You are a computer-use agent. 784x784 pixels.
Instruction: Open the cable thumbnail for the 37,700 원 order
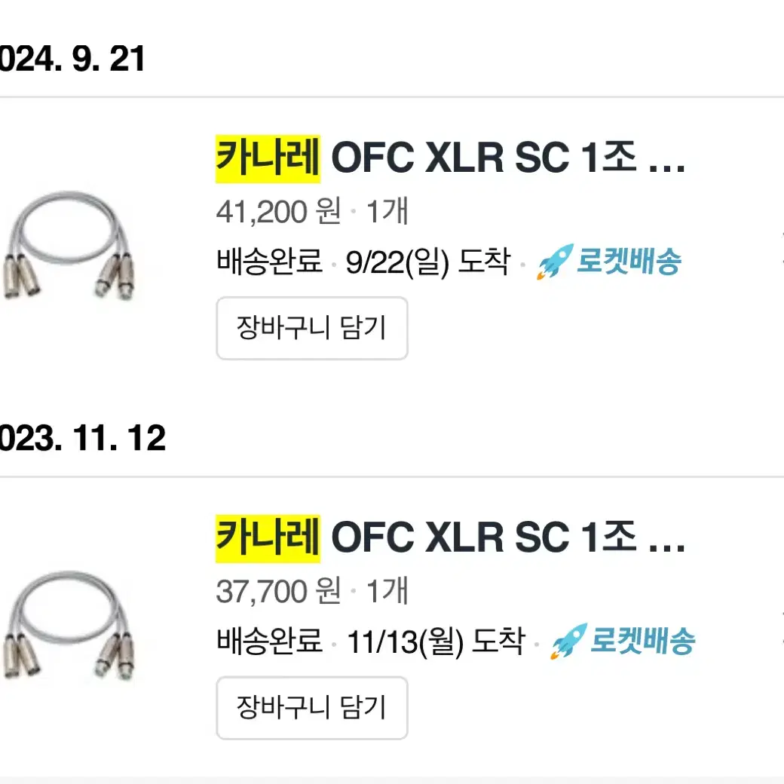66,625
